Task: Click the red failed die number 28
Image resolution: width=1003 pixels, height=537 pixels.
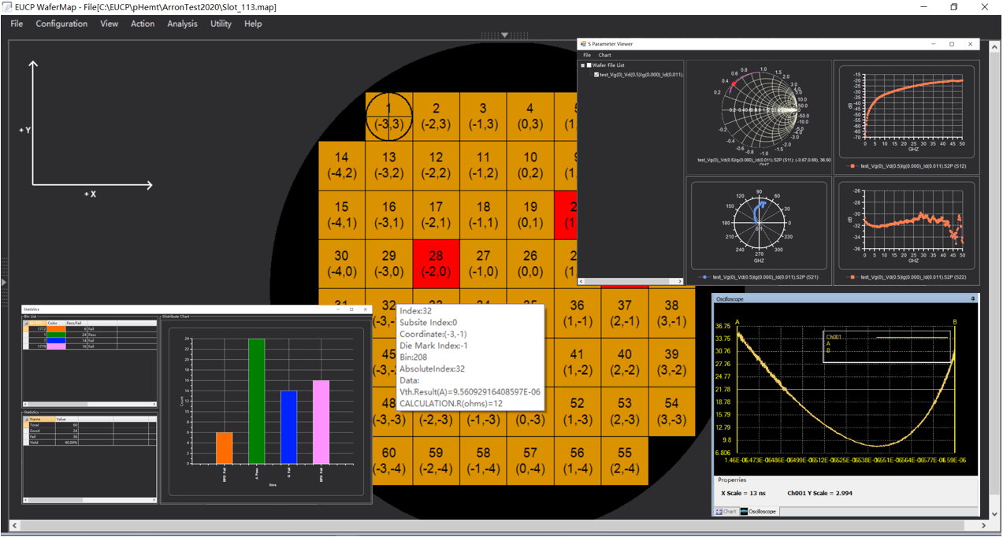Action: (x=436, y=263)
